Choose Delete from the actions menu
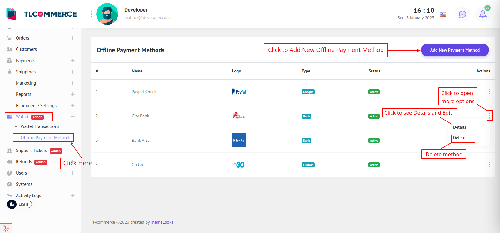Image resolution: width=500 pixels, height=233 pixels. click(459, 138)
